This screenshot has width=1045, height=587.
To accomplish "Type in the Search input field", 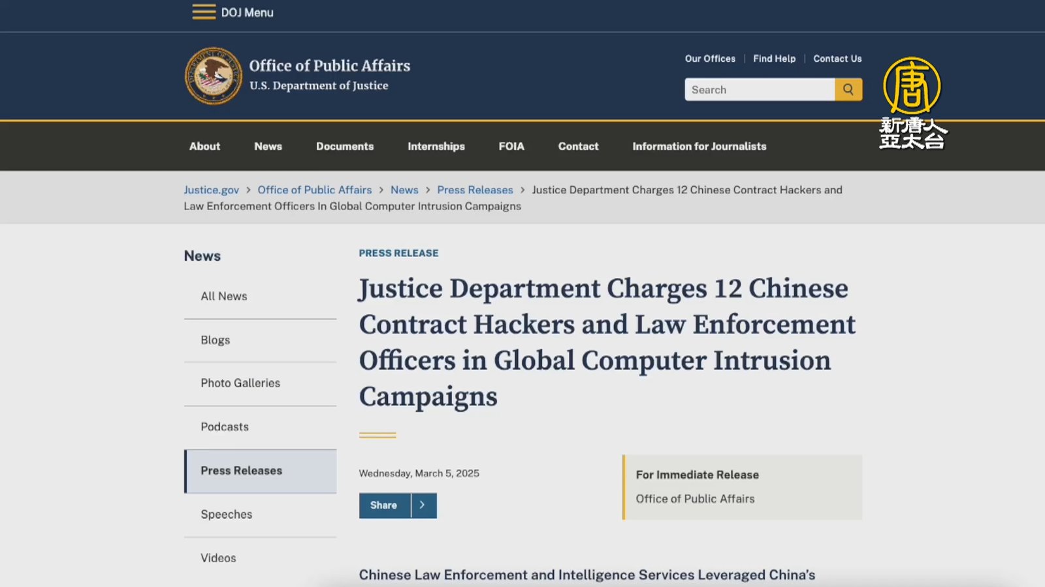I will 759,90.
